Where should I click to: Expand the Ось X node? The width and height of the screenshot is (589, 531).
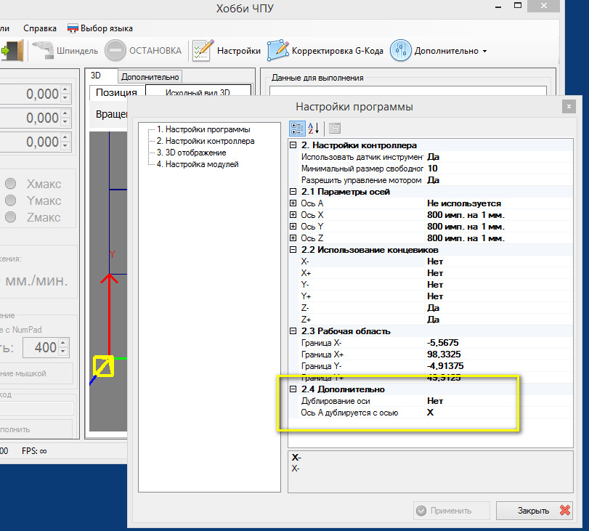(x=293, y=215)
